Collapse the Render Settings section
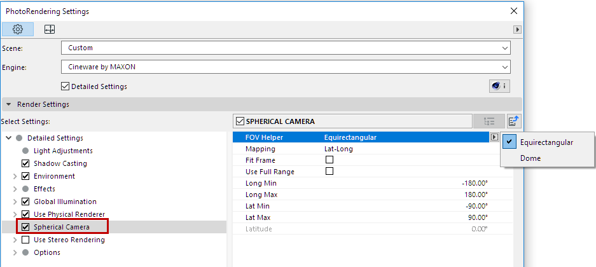The height and width of the screenshot is (267, 596). [9, 104]
